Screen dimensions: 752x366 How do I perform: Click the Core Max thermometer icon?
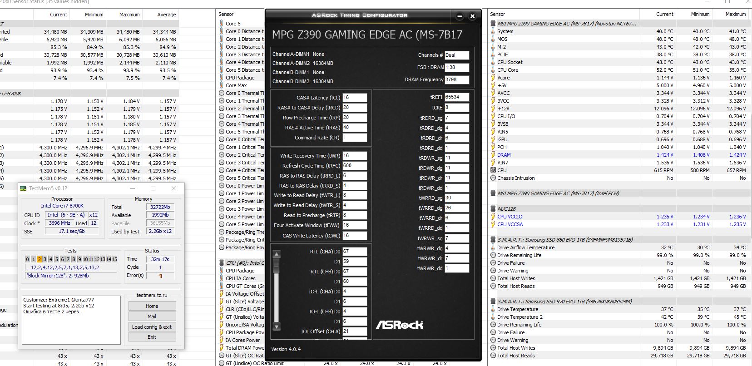pyautogui.click(x=222, y=85)
